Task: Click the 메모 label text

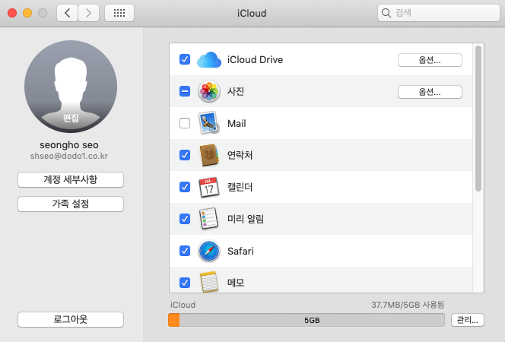Action: pyautogui.click(x=236, y=283)
